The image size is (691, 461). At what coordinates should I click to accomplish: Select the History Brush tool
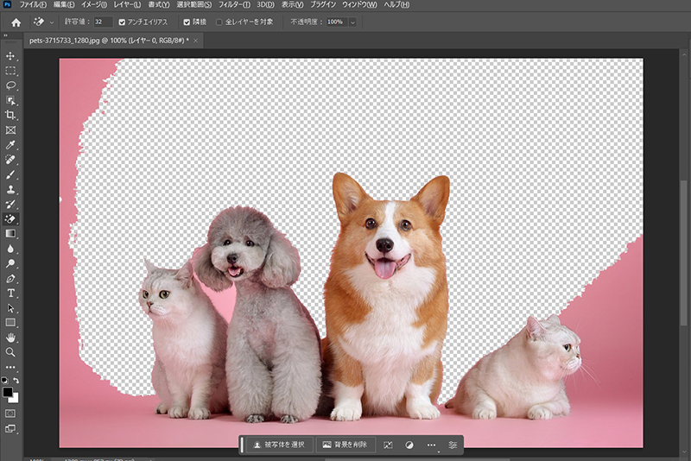(x=10, y=205)
